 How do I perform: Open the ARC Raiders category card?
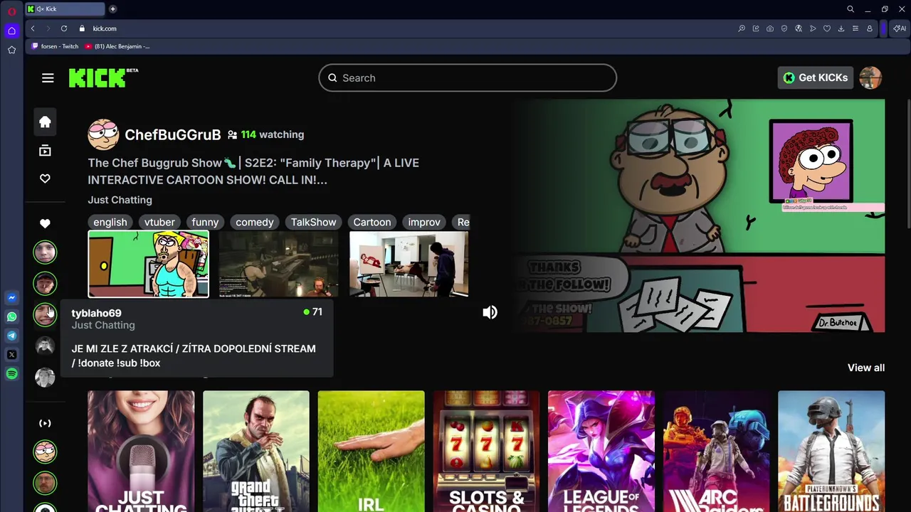coord(716,451)
